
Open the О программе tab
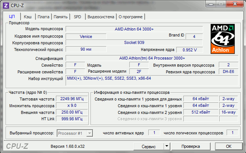tap(130, 17)
